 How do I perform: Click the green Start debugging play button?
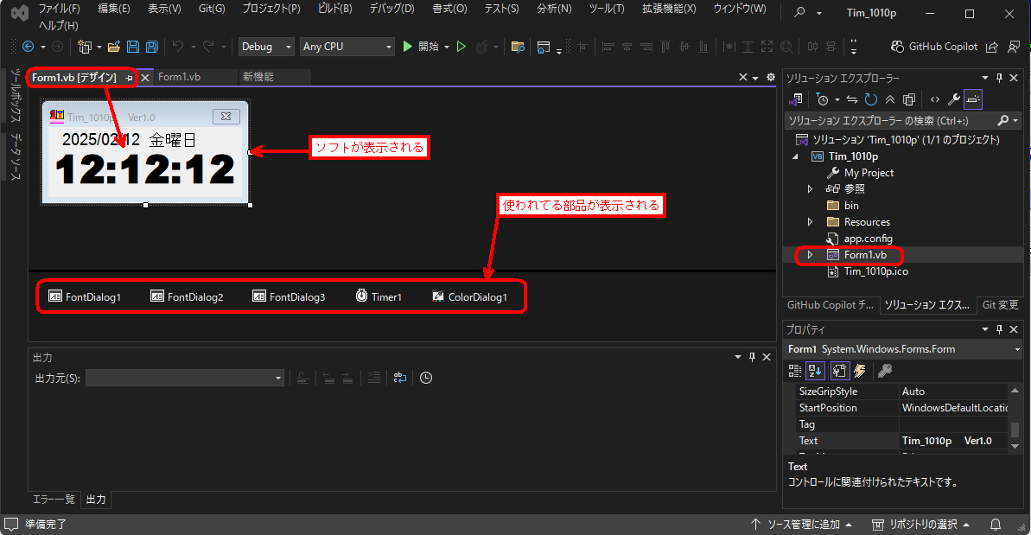pos(408,47)
